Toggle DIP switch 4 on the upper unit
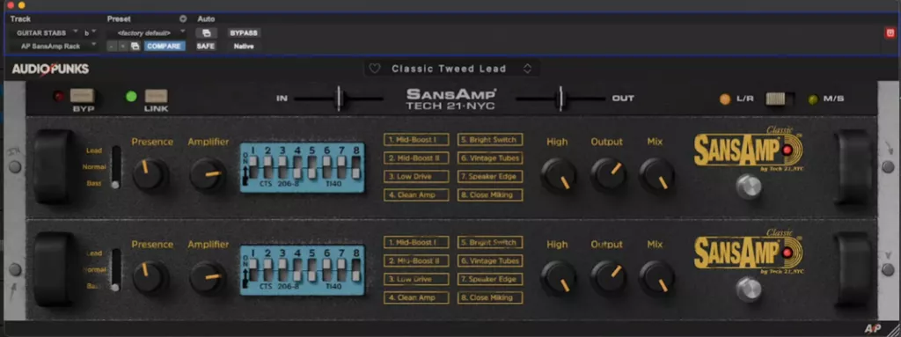901x337 pixels. (x=297, y=167)
